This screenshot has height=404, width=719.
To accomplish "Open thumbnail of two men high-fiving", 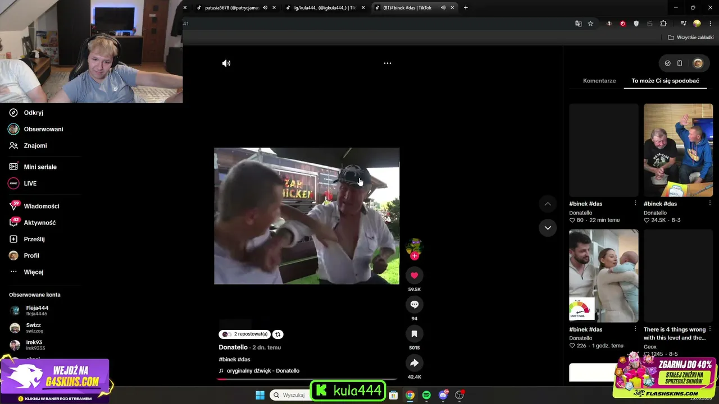I will [678, 150].
